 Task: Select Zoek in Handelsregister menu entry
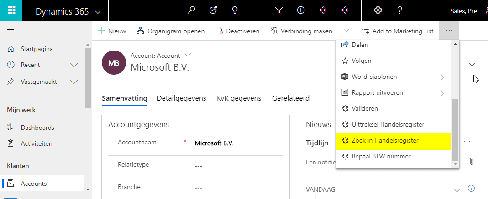(385, 141)
